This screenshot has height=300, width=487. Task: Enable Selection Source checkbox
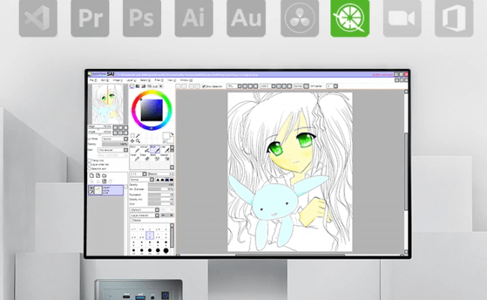tap(89, 169)
